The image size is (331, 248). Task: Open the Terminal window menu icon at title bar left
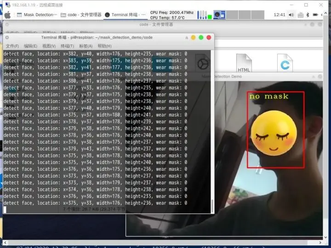click(7, 37)
